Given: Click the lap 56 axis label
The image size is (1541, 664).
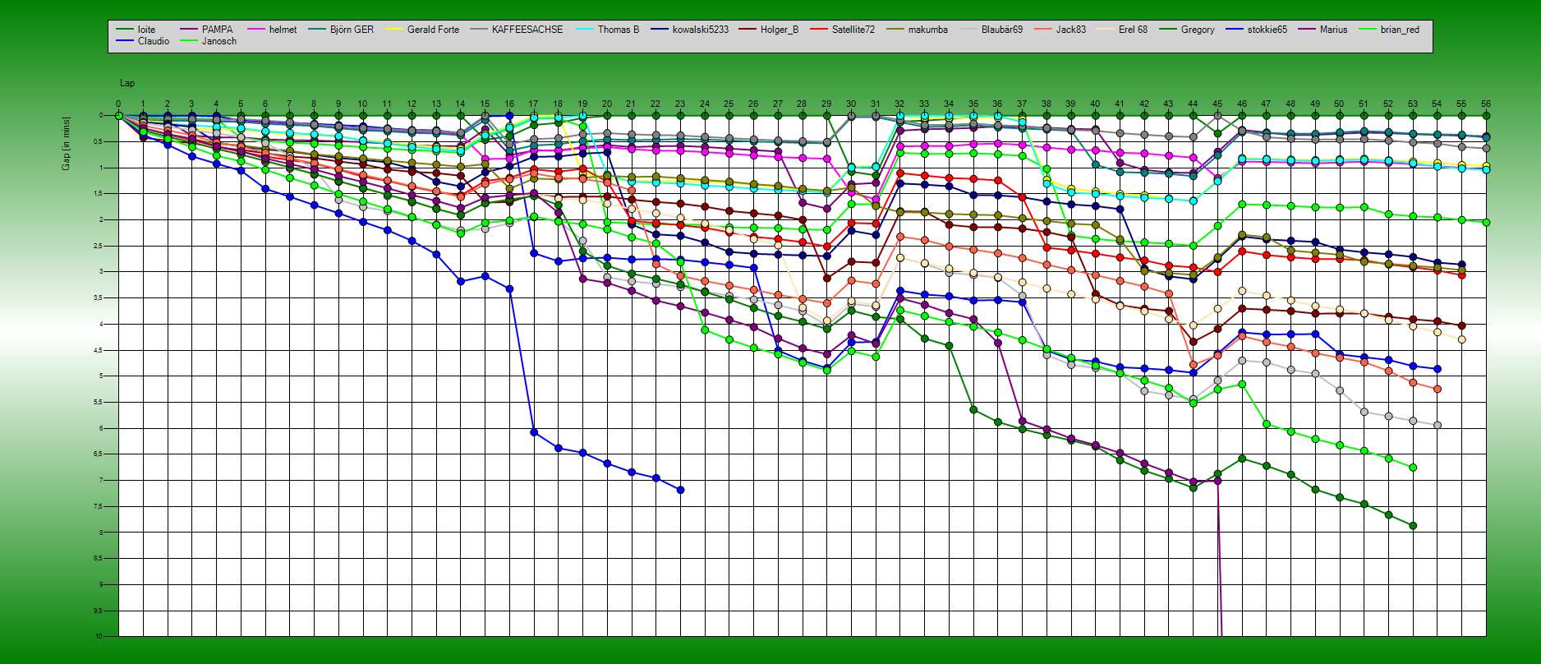Looking at the screenshot, I should pos(1485,104).
